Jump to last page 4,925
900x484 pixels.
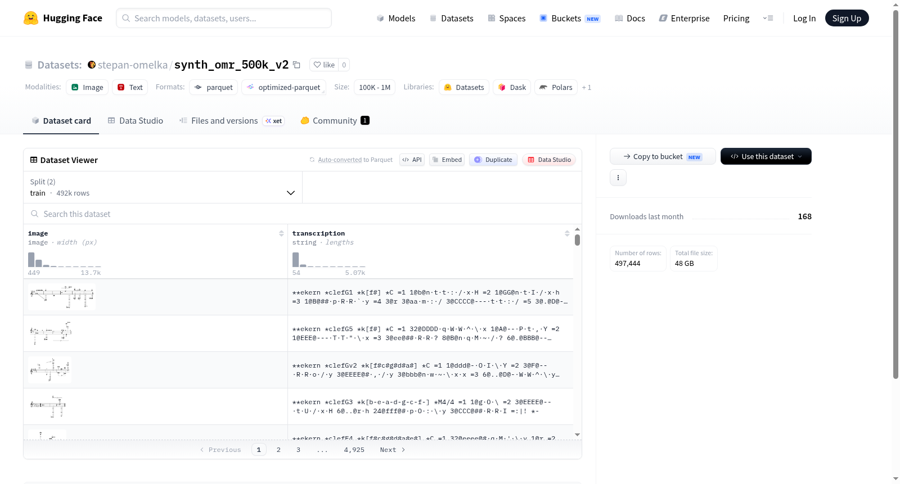[354, 450]
